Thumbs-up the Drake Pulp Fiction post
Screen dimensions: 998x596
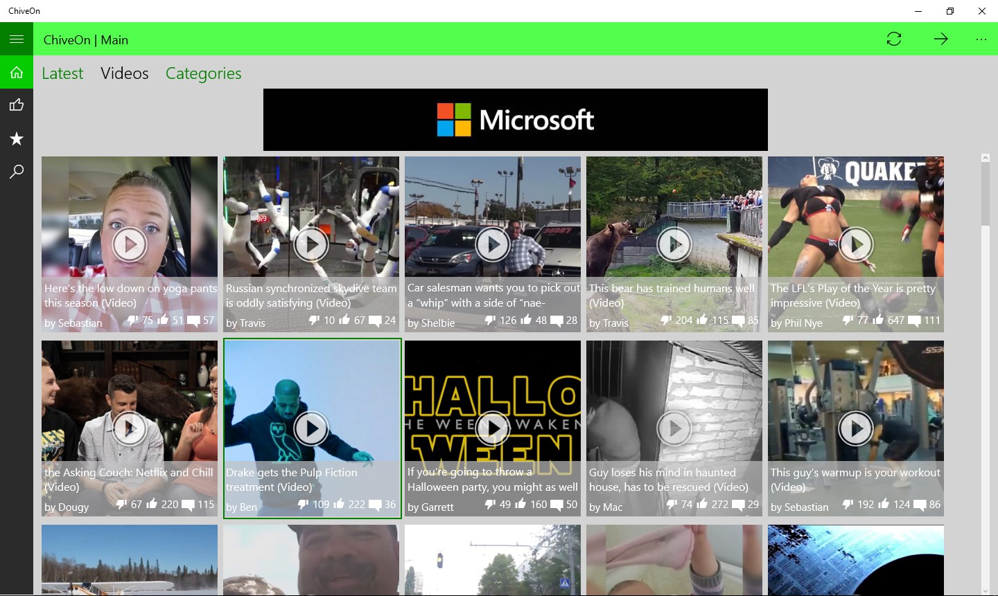[x=339, y=504]
